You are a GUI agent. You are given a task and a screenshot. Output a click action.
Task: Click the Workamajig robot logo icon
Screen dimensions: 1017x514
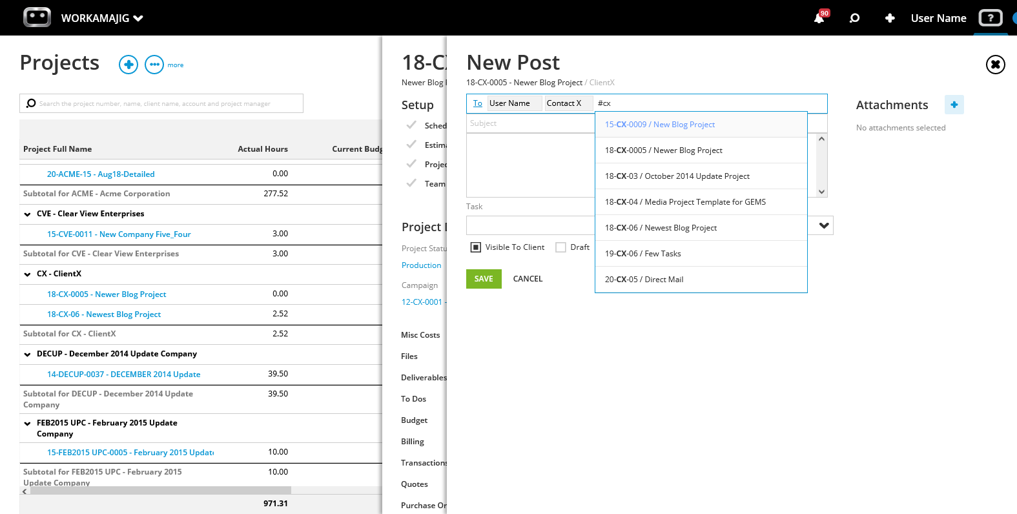tap(37, 17)
